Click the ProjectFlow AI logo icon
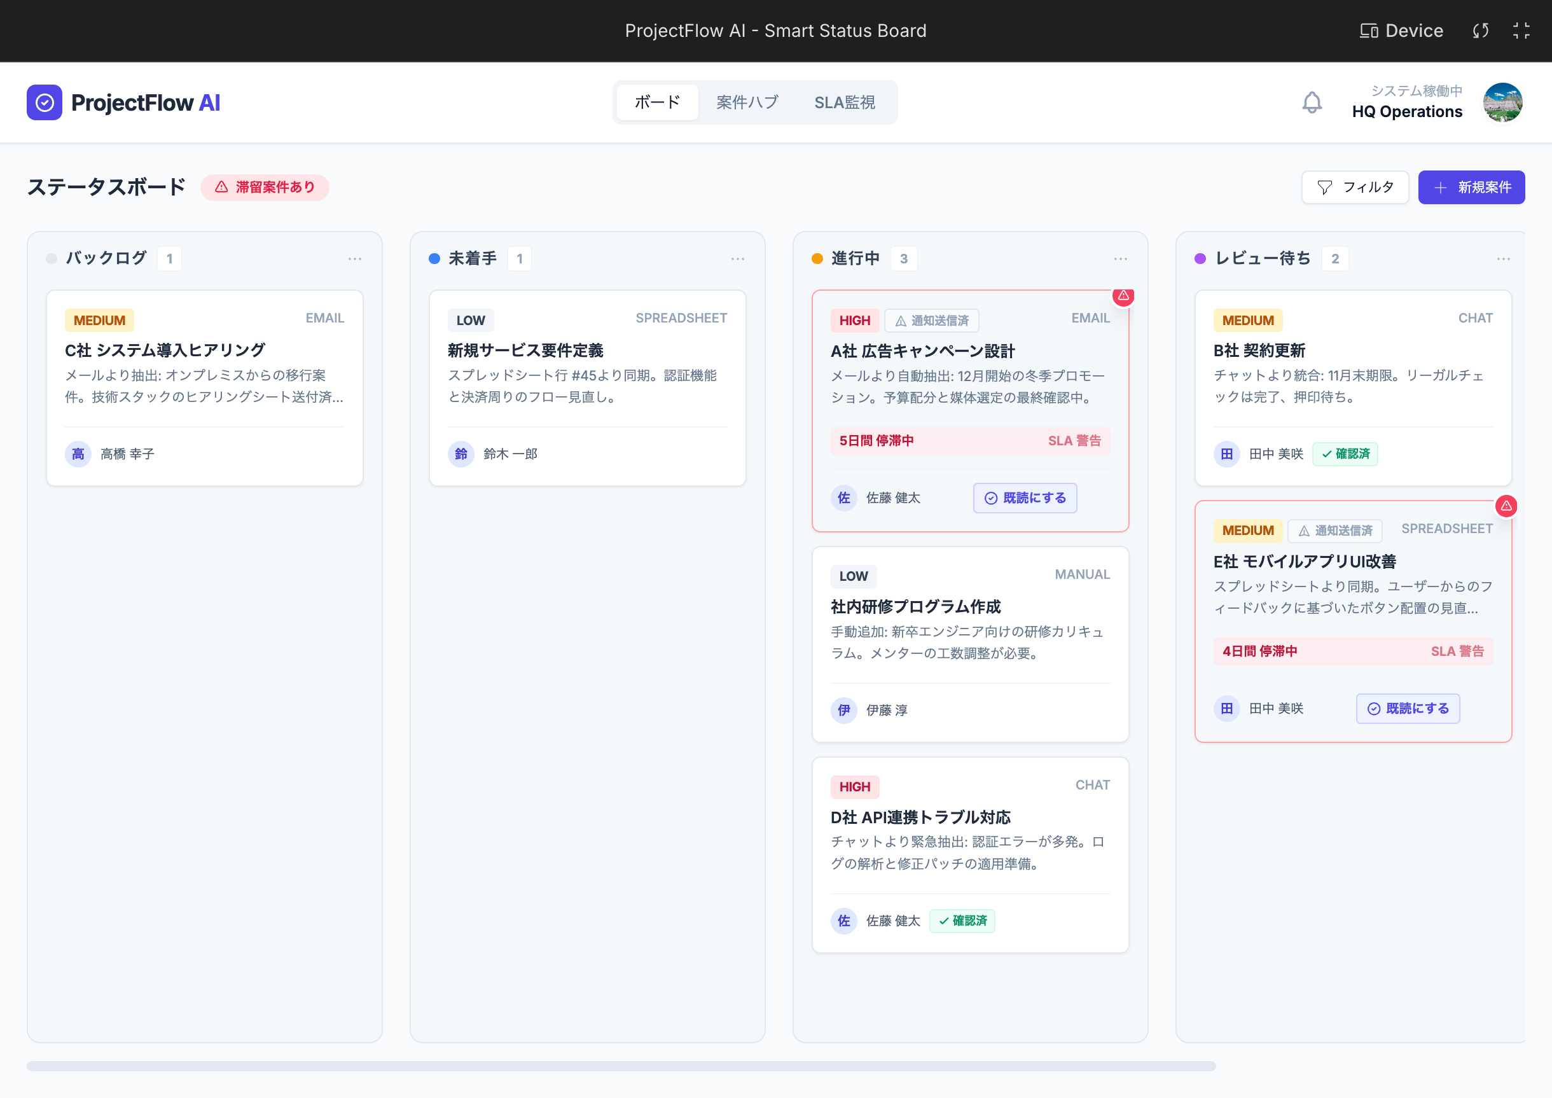This screenshot has height=1098, width=1552. click(x=45, y=102)
